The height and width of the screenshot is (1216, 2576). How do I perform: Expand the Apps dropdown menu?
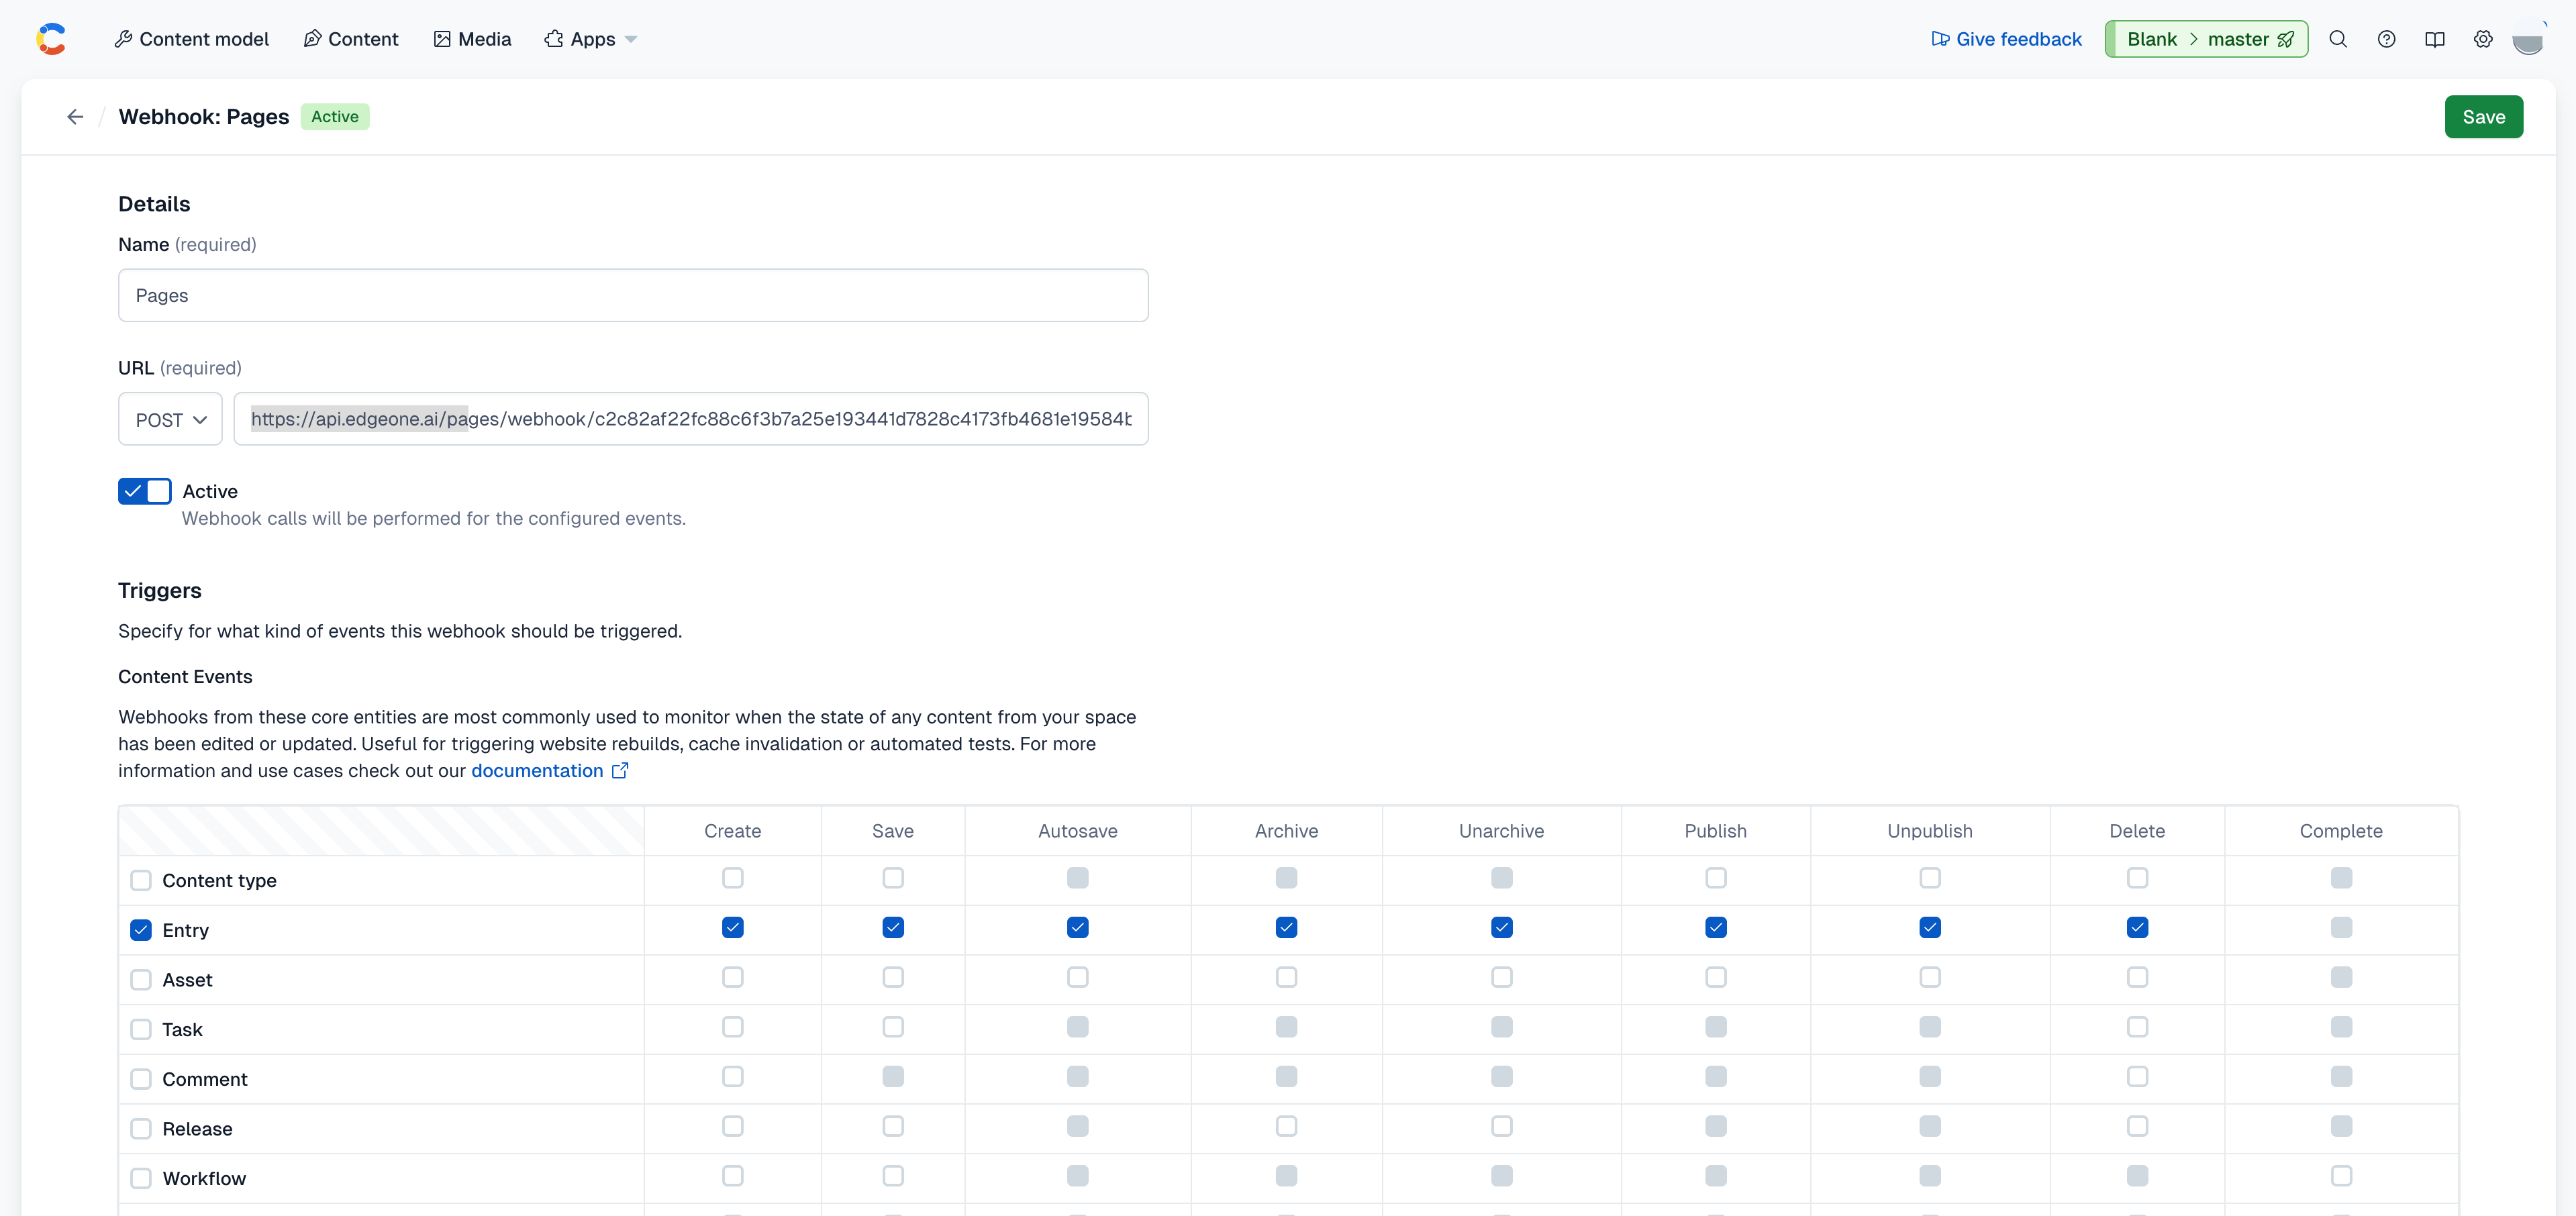(x=590, y=39)
